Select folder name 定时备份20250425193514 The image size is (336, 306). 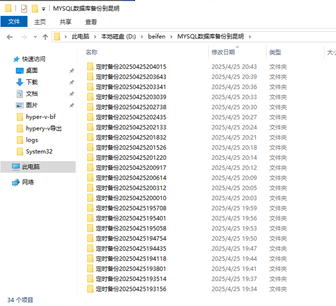(131, 279)
